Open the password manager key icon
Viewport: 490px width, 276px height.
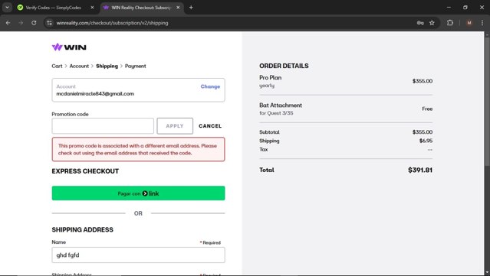tap(420, 23)
